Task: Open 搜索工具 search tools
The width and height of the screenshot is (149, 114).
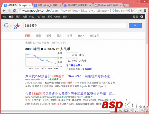Action: [x=94, y=36]
